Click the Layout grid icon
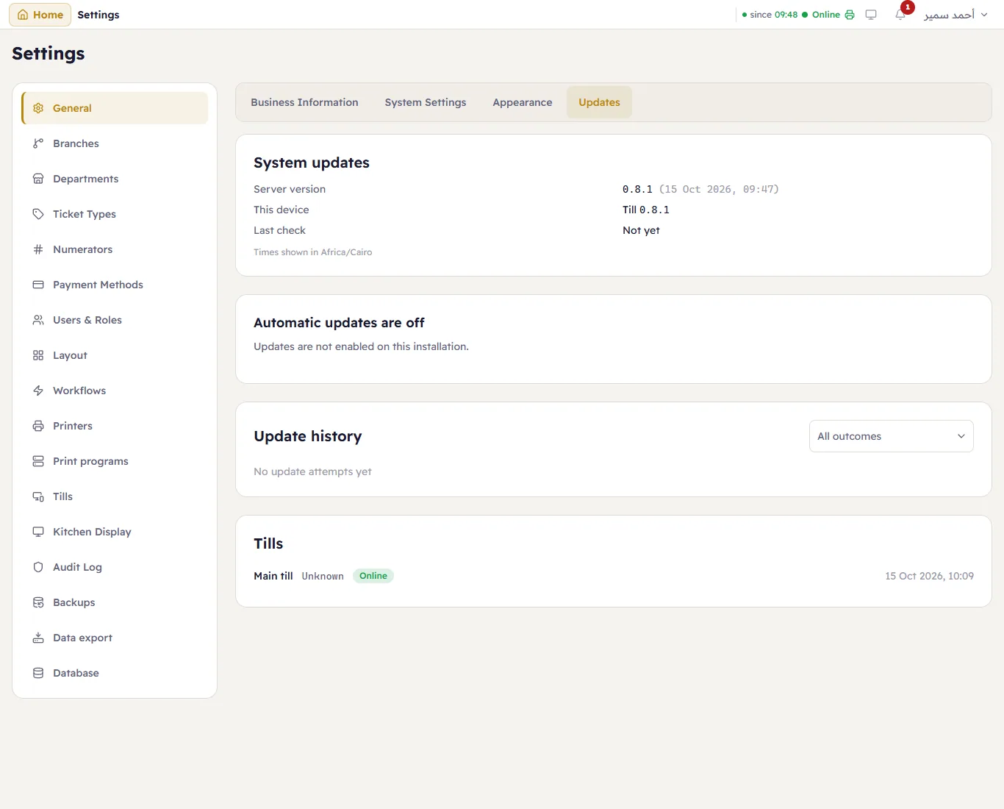The image size is (1004, 809). click(x=38, y=355)
